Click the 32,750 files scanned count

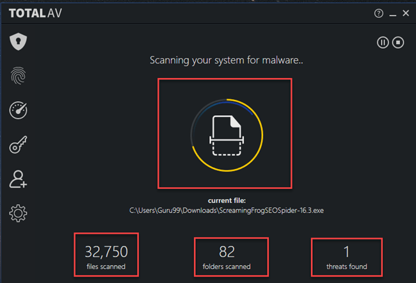(x=106, y=252)
